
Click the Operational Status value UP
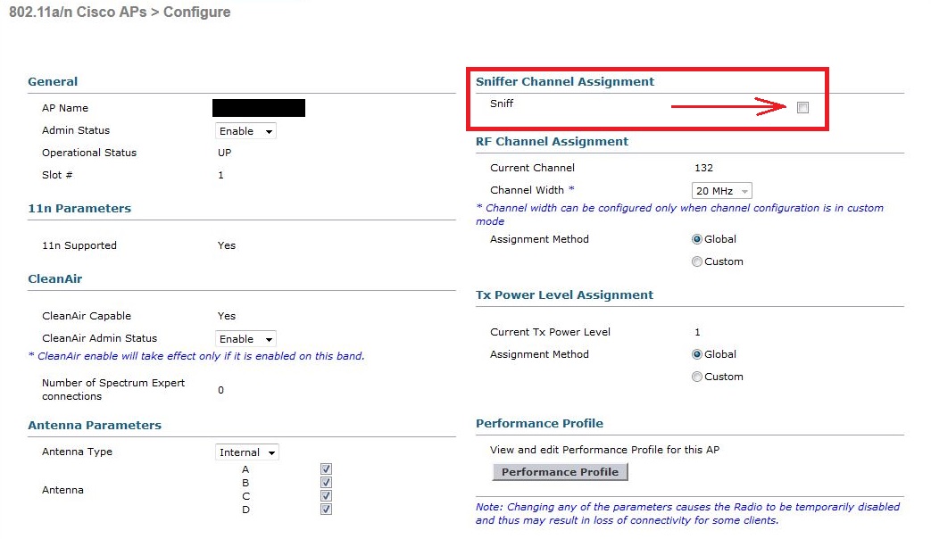click(x=225, y=153)
